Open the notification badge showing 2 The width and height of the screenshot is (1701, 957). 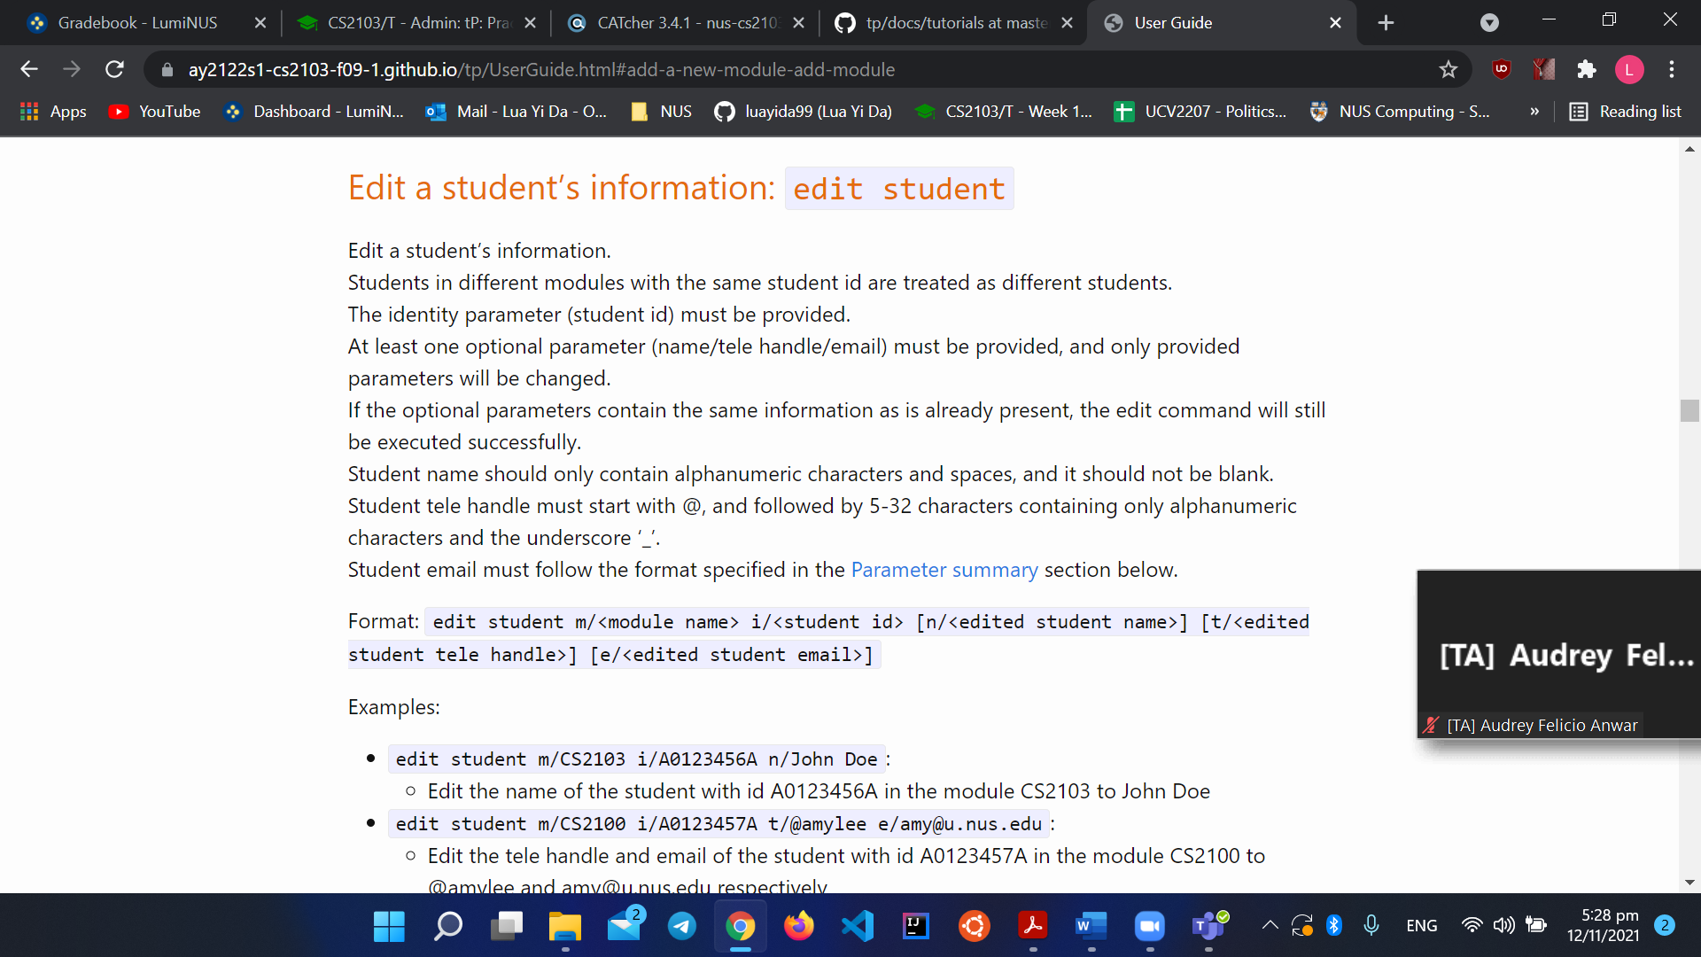1665,925
